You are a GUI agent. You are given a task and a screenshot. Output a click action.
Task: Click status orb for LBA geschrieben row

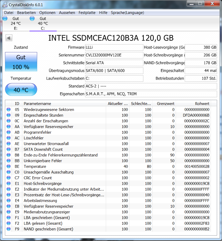(9, 217)
